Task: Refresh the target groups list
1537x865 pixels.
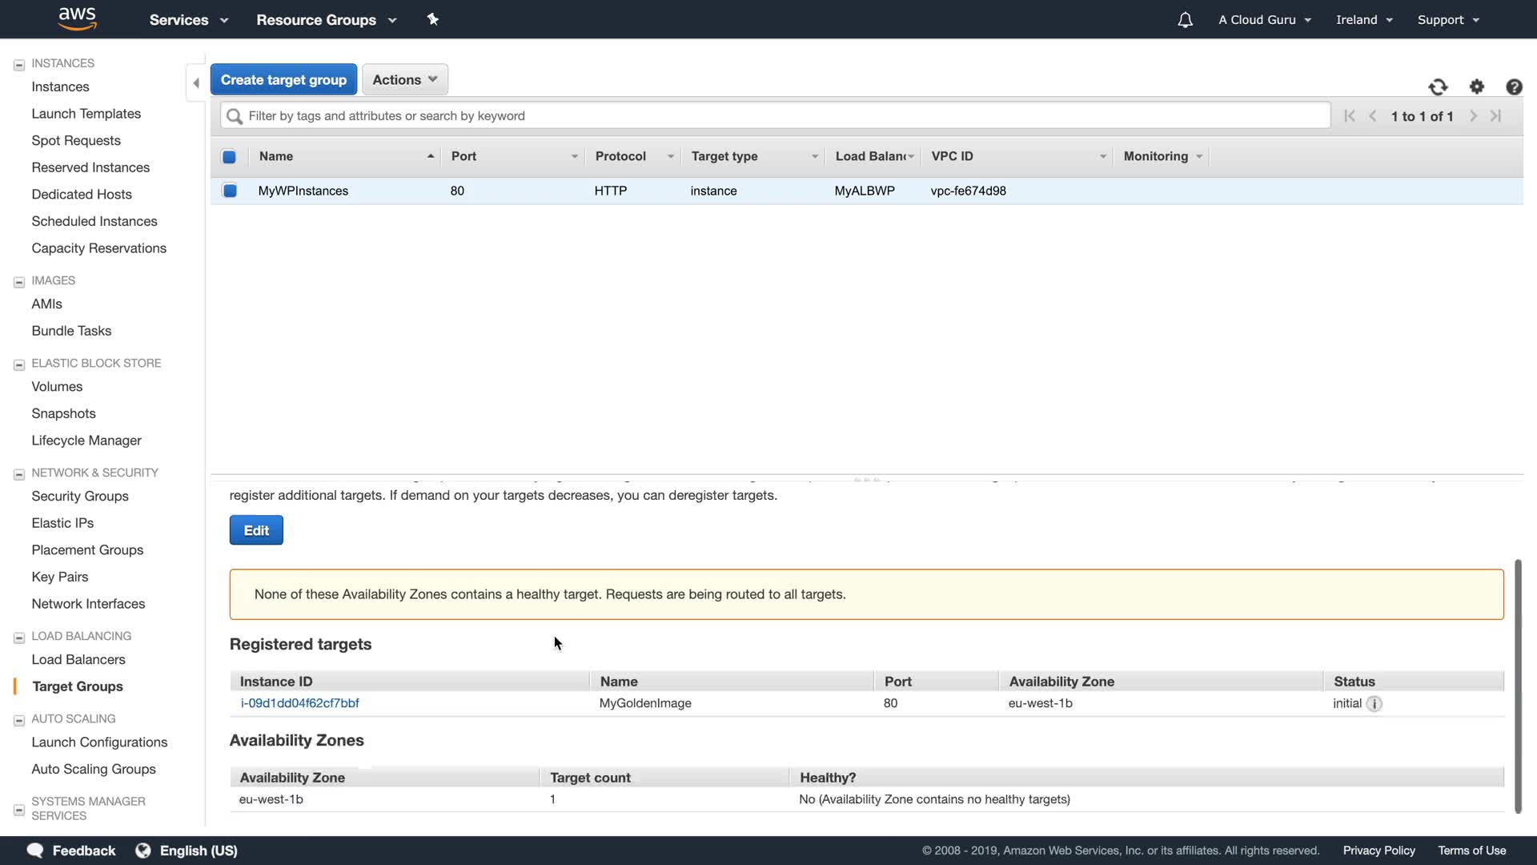Action: (x=1438, y=86)
